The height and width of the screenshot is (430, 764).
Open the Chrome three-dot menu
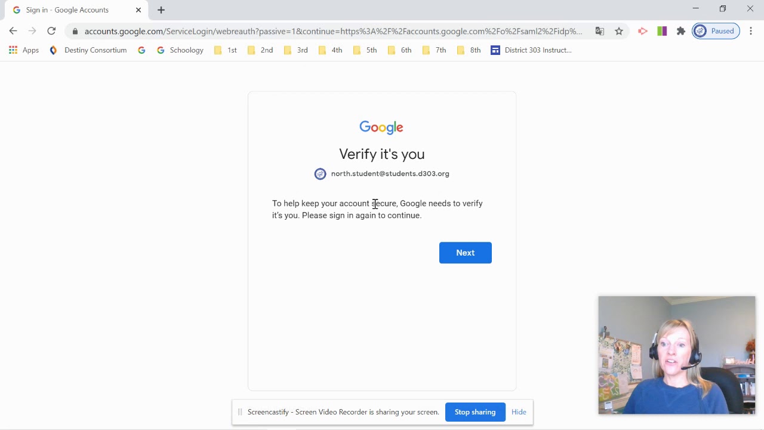tap(751, 31)
